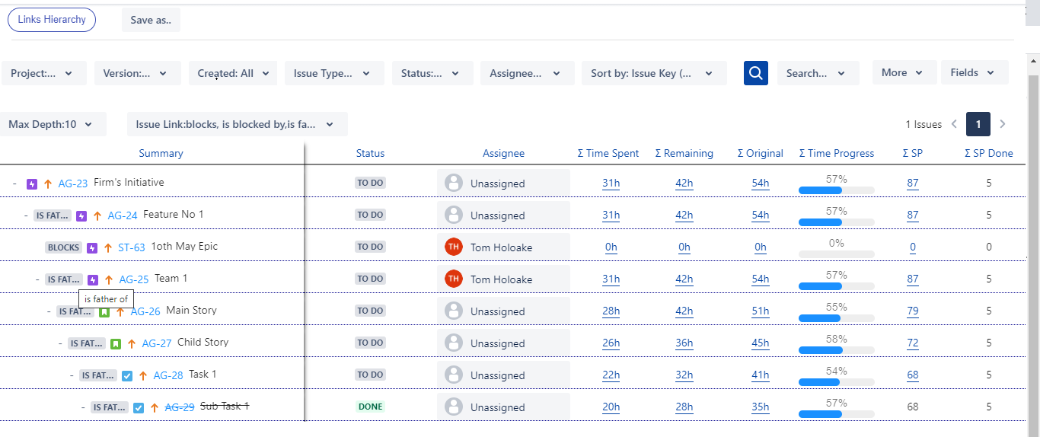Click the purple epic icon beside AG-24
This screenshot has height=437, width=1040.
point(81,215)
